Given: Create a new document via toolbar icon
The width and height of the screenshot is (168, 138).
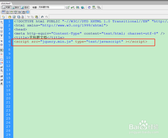Looking at the screenshot, I should point(3,17).
